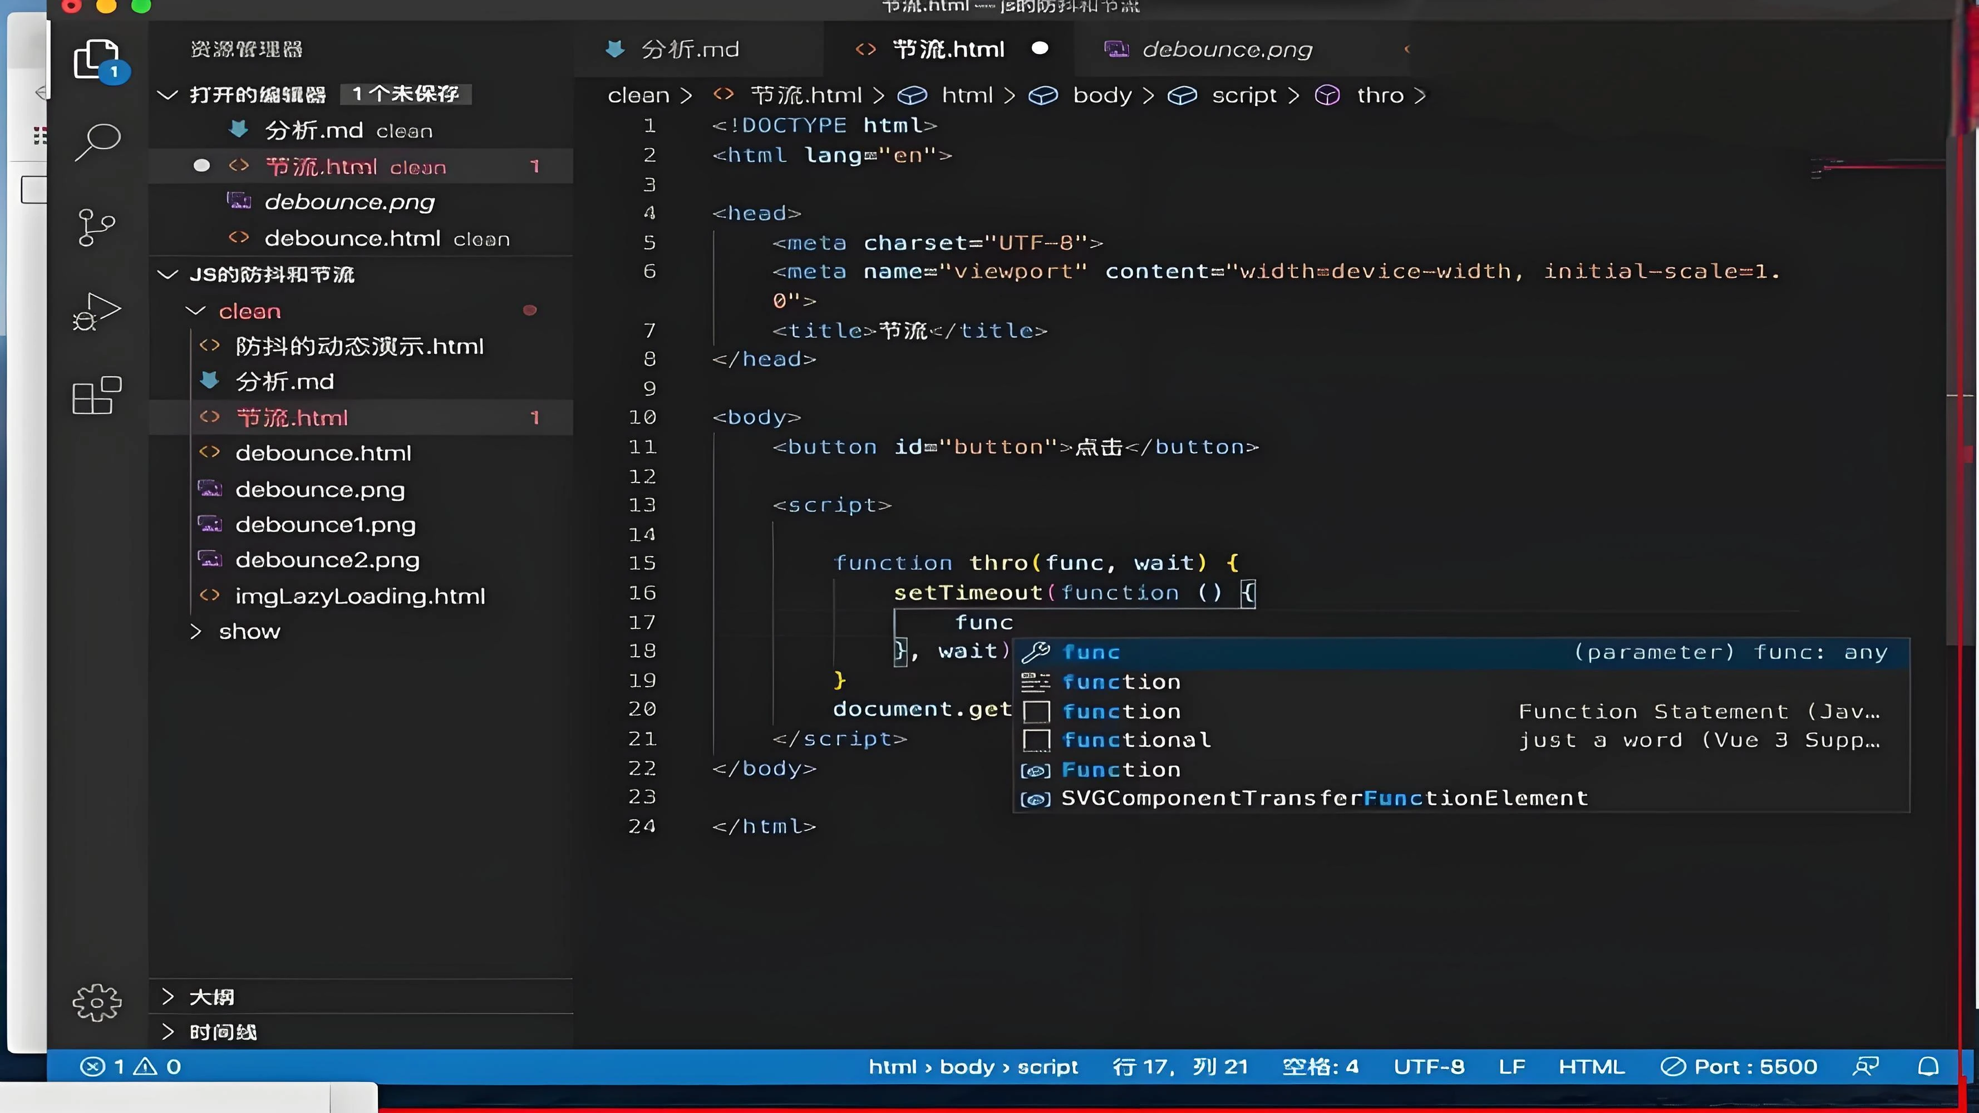Select 节流.html in open editors list
This screenshot has width=1979, height=1113.
[361, 167]
